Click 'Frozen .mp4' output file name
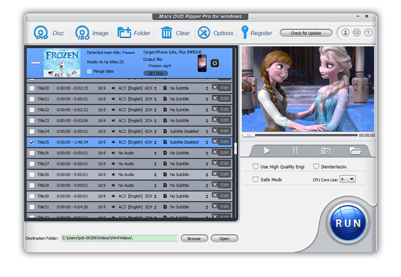The width and height of the screenshot is (401, 277). click(x=160, y=66)
